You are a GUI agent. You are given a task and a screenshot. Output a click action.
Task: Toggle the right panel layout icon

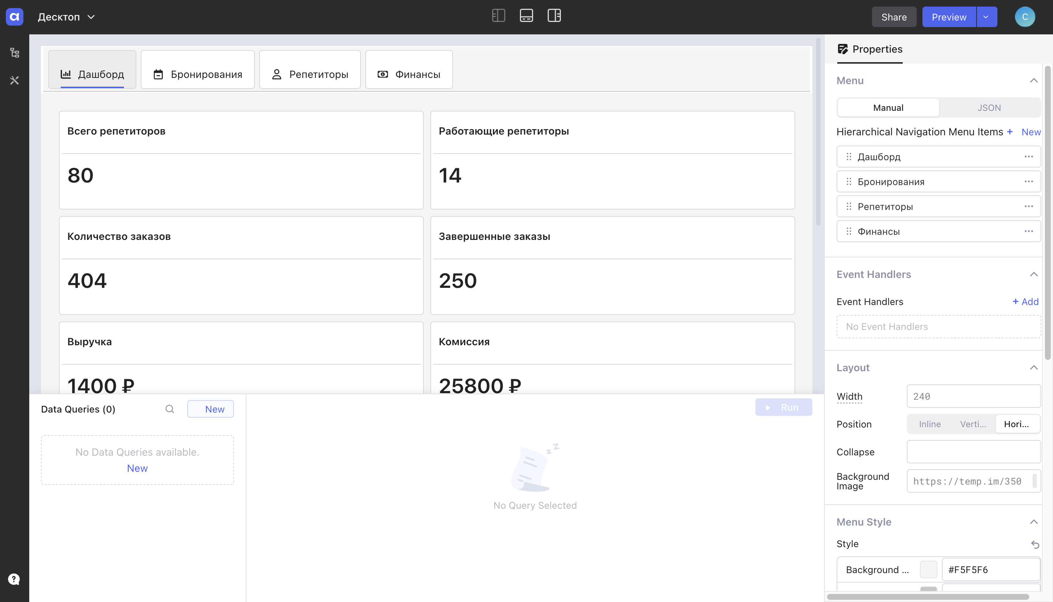(554, 16)
